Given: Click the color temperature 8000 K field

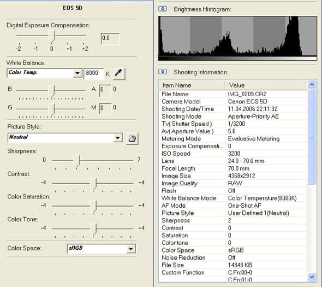Looking at the screenshot, I should [x=93, y=73].
